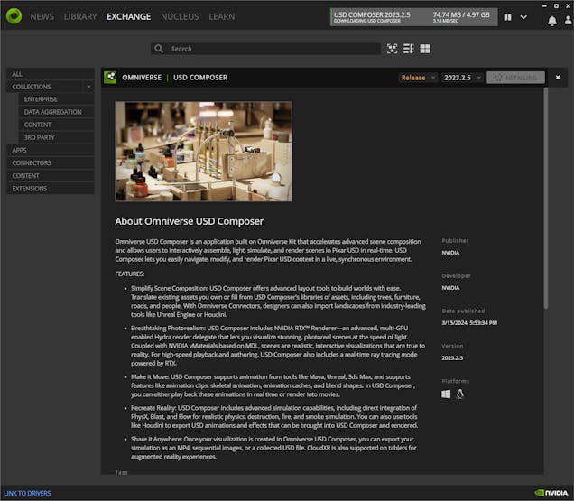Open the sort order options icon
The image size is (574, 501).
tap(409, 49)
